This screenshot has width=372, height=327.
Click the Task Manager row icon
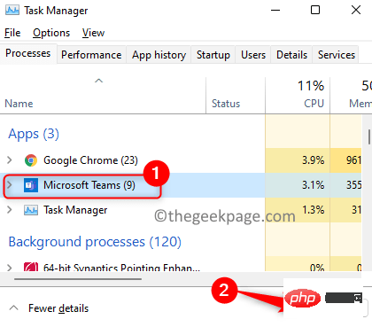tap(31, 210)
